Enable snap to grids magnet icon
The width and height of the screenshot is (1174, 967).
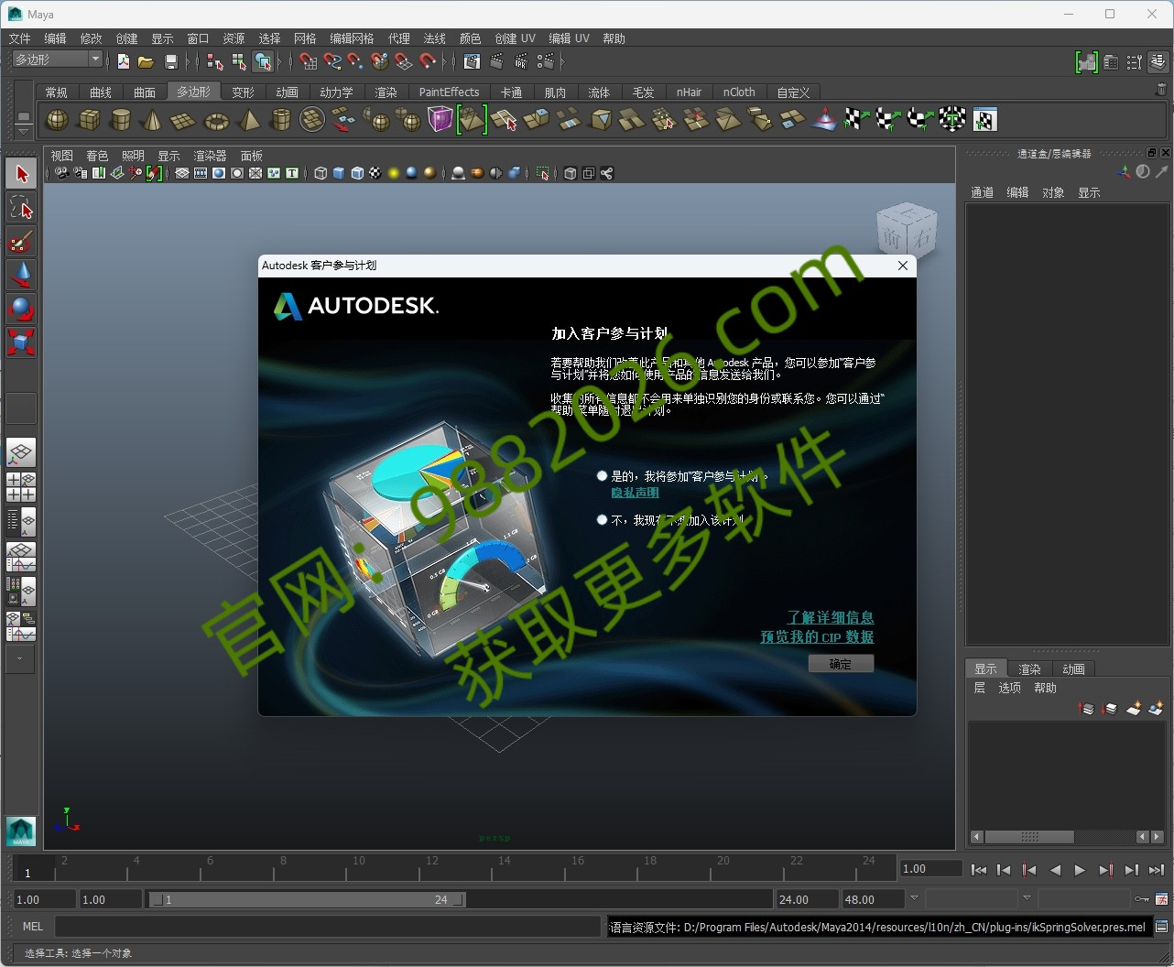coord(309,61)
